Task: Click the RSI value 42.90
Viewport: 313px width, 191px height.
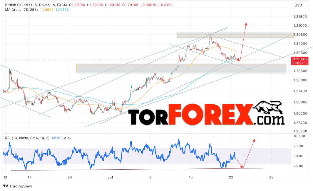Action: coord(56,138)
